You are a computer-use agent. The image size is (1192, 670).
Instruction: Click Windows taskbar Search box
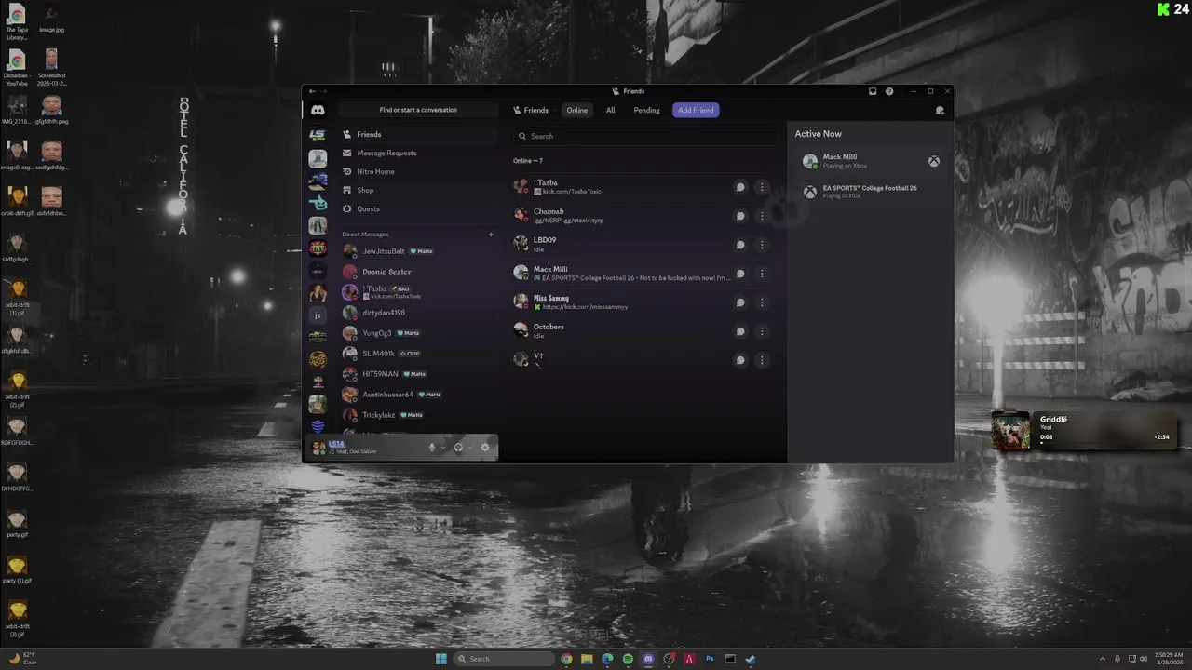(x=502, y=659)
